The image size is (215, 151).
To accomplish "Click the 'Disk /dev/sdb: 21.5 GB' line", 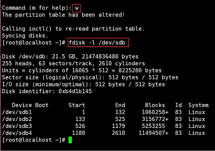I will pyautogui.click(x=70, y=57).
